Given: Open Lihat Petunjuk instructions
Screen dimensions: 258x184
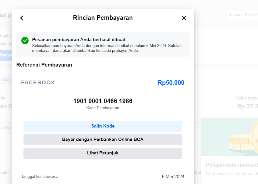Looking at the screenshot, I should point(103,153).
